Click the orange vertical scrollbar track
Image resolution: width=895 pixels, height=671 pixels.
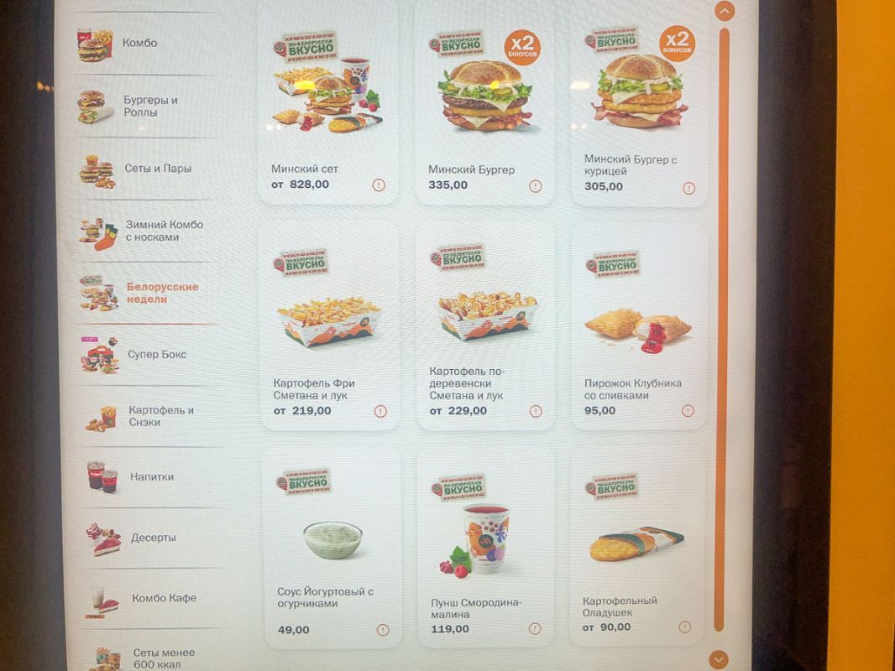coord(723,330)
